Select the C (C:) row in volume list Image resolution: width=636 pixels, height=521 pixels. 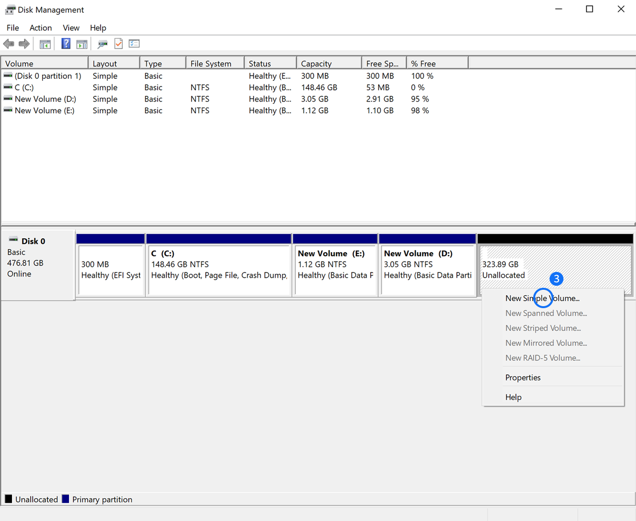click(24, 87)
